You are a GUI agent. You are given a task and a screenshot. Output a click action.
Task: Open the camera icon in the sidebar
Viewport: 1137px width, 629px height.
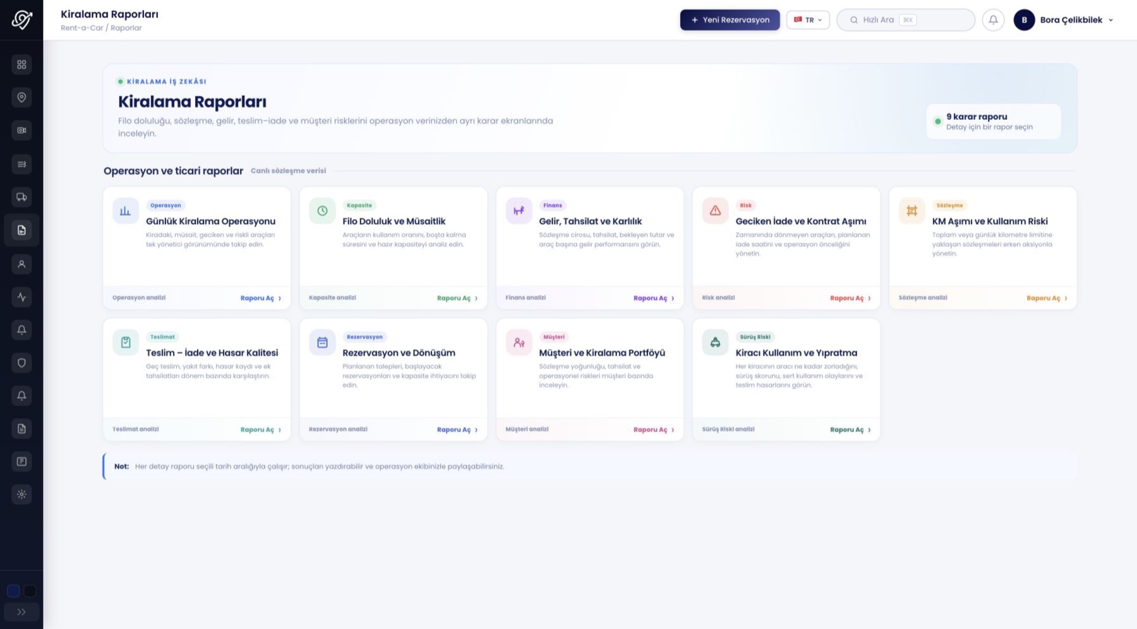(21, 130)
